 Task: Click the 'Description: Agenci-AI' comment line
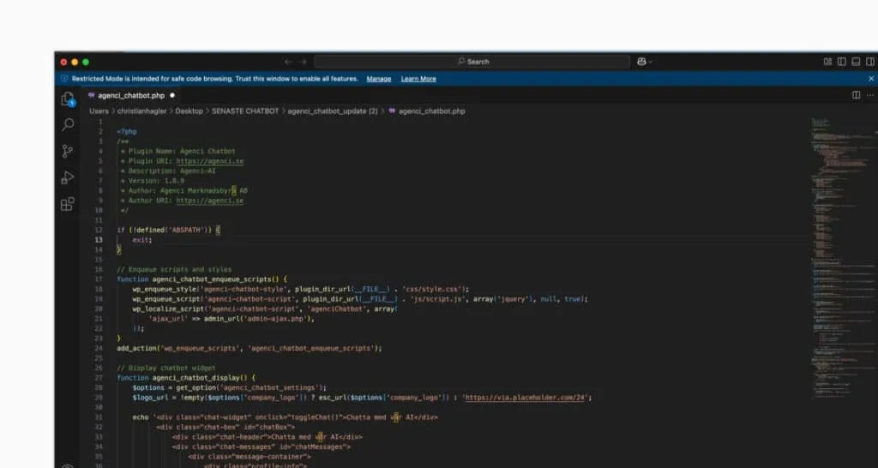(x=171, y=171)
